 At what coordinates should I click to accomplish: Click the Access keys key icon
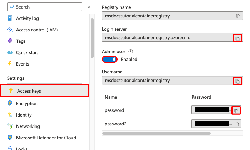pyautogui.click(x=10, y=91)
